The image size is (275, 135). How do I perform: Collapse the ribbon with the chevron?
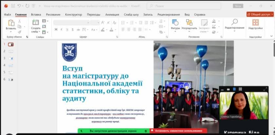click(x=271, y=36)
